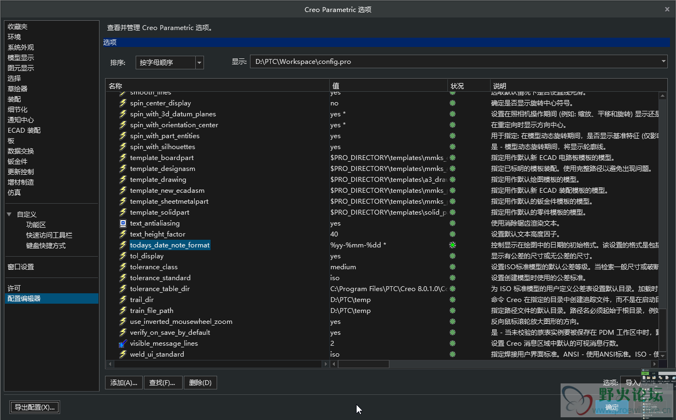Click lightning icon of spin_with_3d_datum_planes

[x=123, y=114]
